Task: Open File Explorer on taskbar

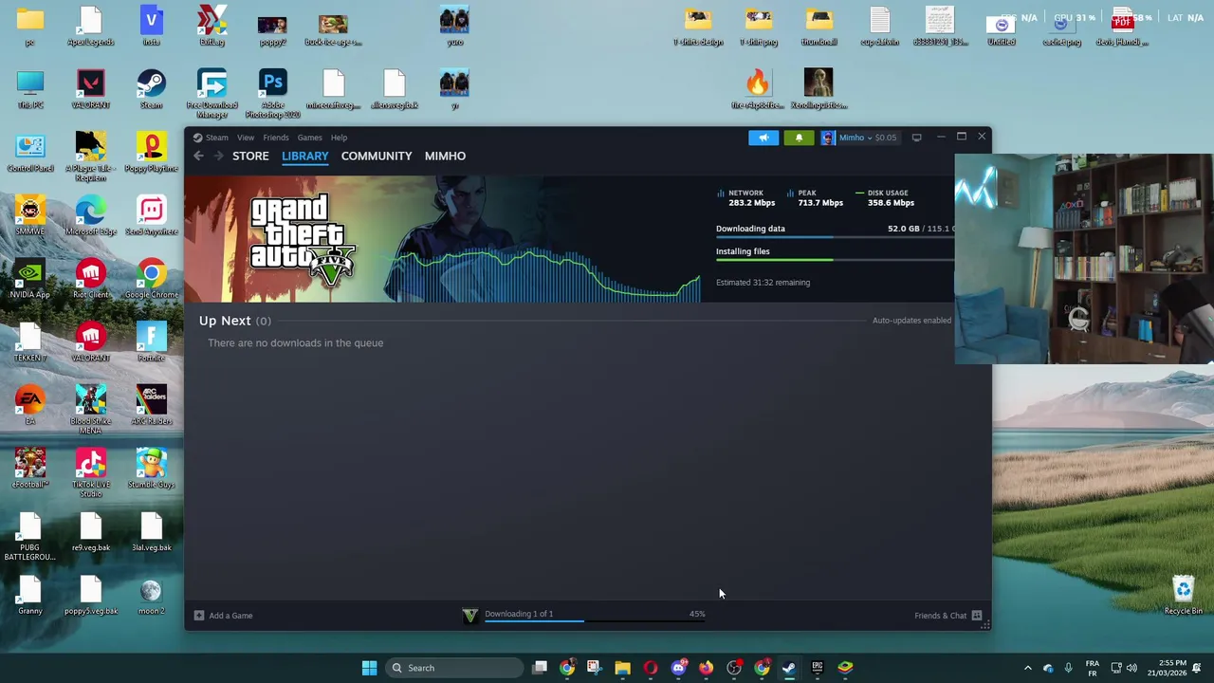Action: (622, 668)
